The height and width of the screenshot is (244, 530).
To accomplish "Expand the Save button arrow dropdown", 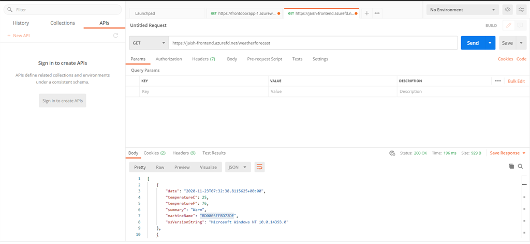I will 521,43.
